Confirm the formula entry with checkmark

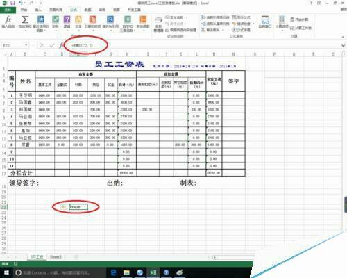pos(52,45)
